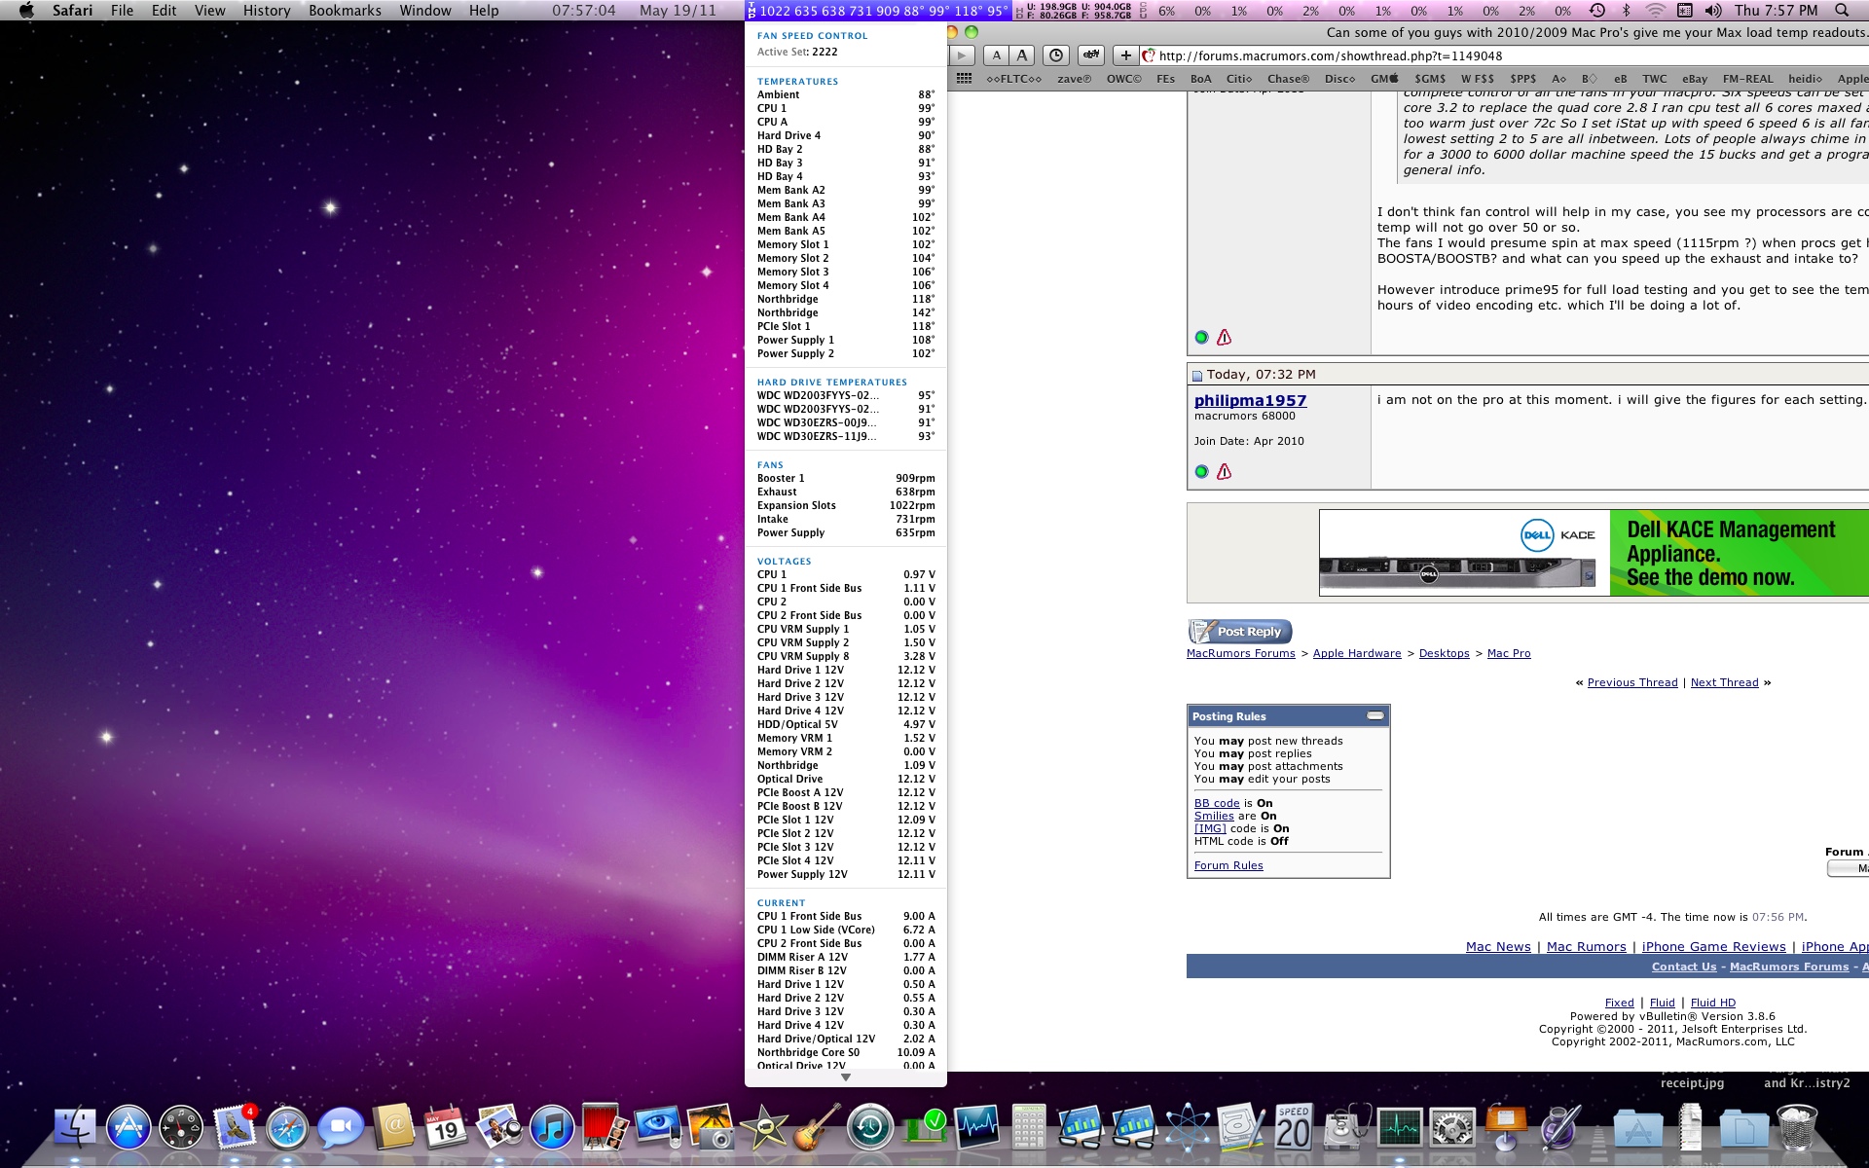The image size is (1869, 1168).
Task: Select the Northbridge 142° temperature row
Action: [x=846, y=313]
